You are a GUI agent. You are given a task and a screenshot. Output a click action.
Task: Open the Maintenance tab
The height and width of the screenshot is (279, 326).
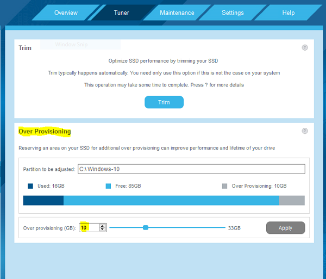pyautogui.click(x=177, y=13)
